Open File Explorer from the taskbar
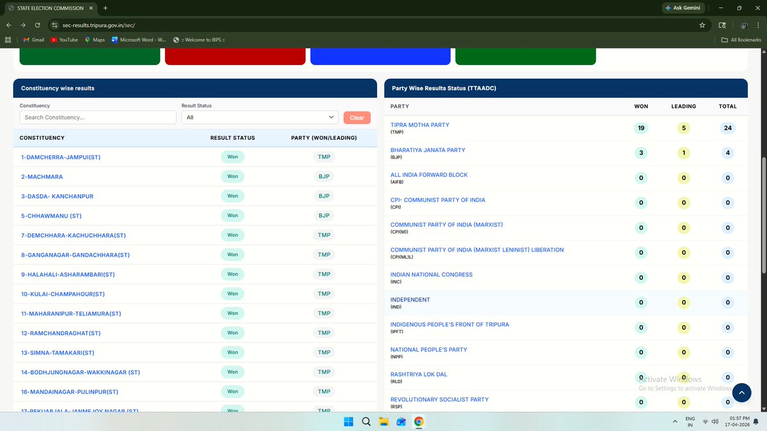Image resolution: width=767 pixels, height=431 pixels. (383, 421)
